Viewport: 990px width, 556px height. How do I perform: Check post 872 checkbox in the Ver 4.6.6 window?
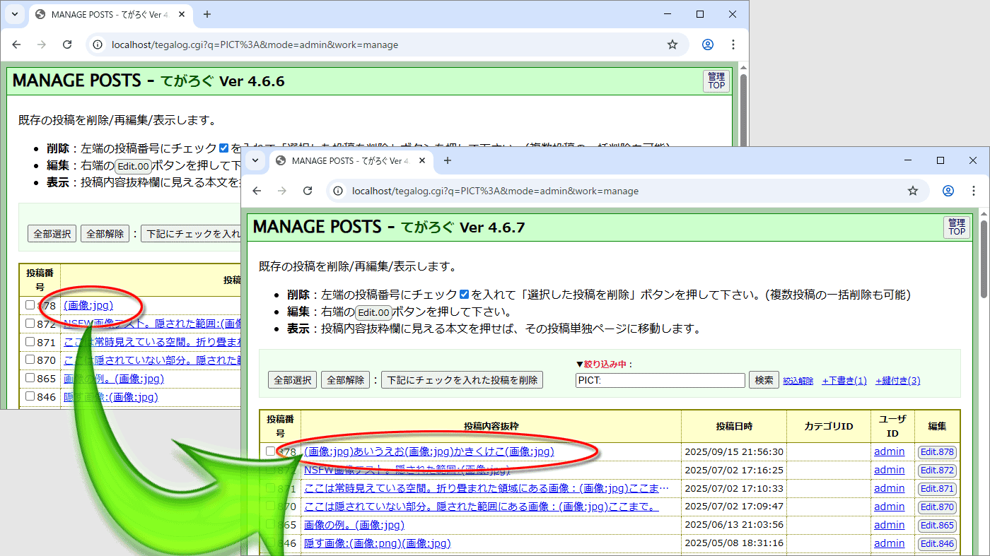(30, 324)
